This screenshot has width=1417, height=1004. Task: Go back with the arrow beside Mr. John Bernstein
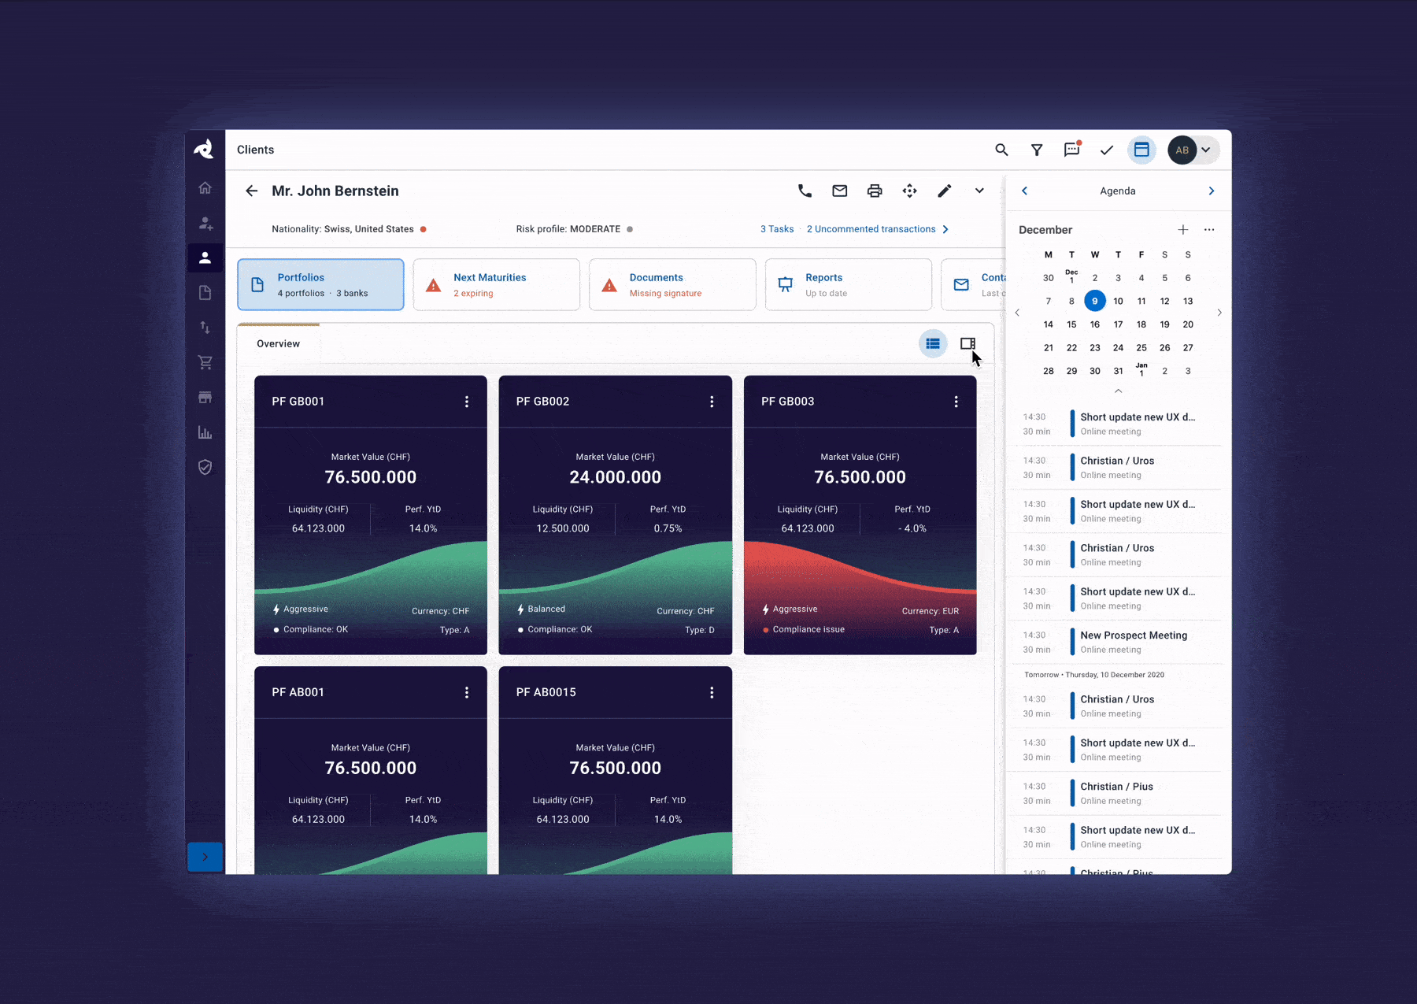(x=251, y=191)
